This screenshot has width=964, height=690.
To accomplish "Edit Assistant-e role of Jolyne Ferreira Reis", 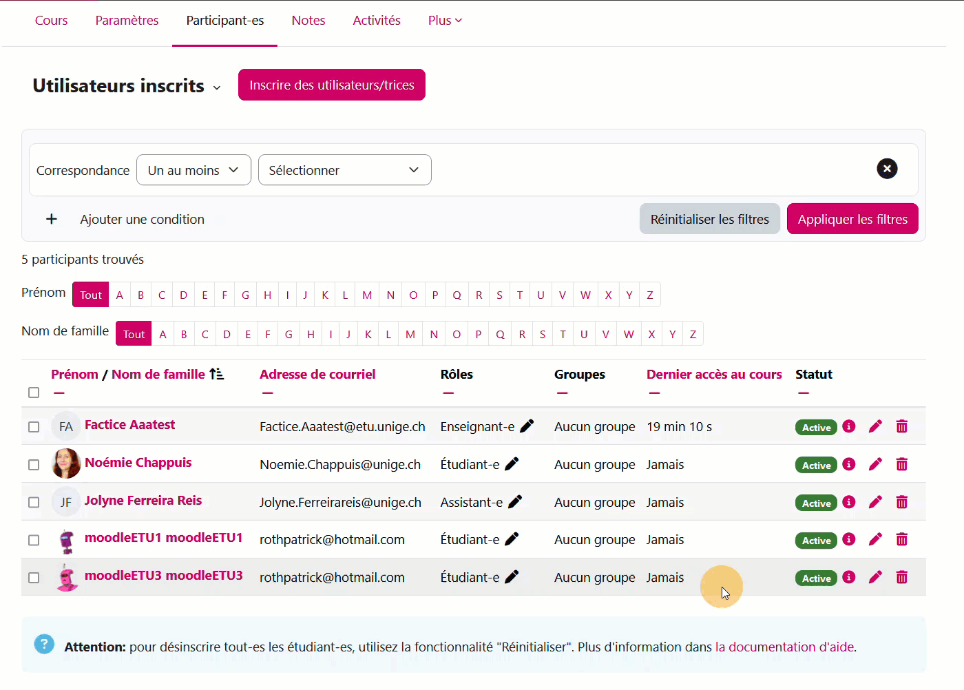I will (x=515, y=502).
